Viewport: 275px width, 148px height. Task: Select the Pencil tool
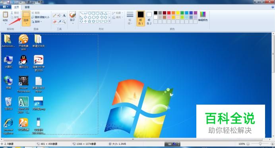click(54, 16)
